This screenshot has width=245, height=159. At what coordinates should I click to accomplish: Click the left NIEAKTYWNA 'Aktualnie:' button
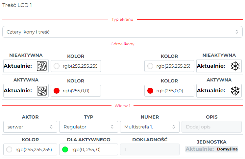tap(26, 66)
